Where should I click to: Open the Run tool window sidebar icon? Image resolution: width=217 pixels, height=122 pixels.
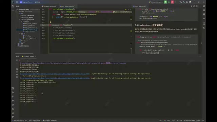pos(13,88)
